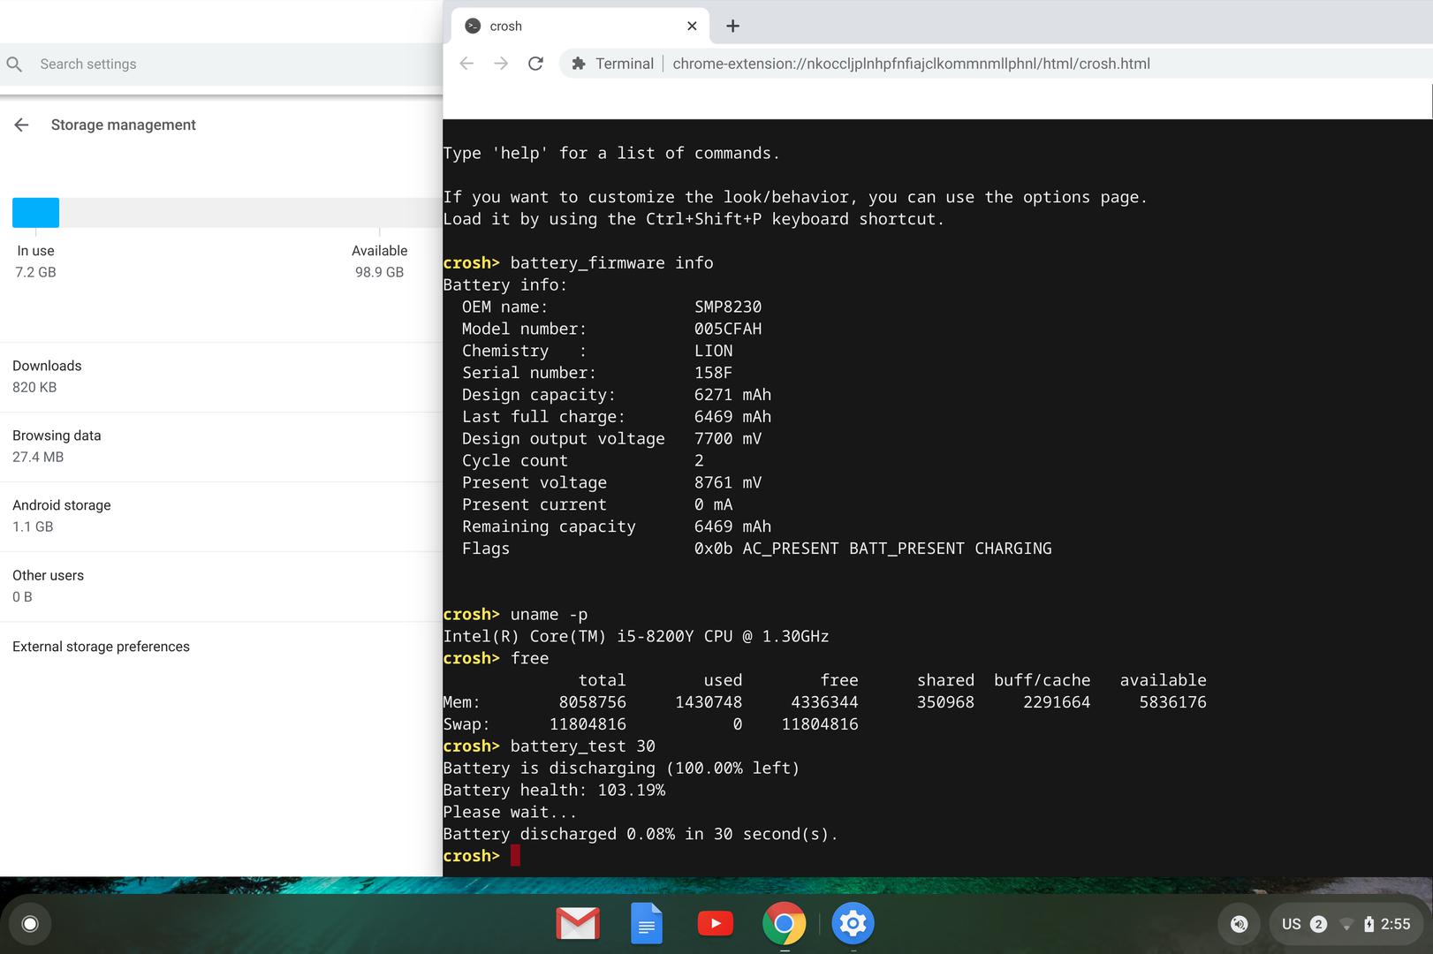
Task: Go back in browser history
Action: click(x=466, y=64)
